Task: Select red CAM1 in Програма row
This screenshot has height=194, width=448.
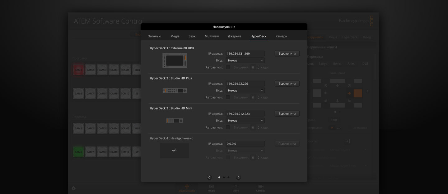Action: pyautogui.click(x=78, y=70)
